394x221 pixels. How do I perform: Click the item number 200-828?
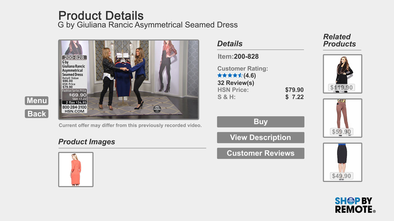coord(246,57)
